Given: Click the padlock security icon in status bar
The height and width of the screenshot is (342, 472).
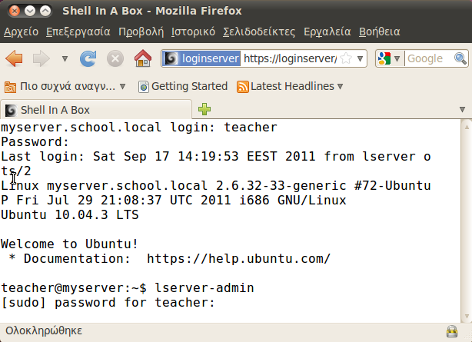Looking at the screenshot, I should (x=452, y=331).
